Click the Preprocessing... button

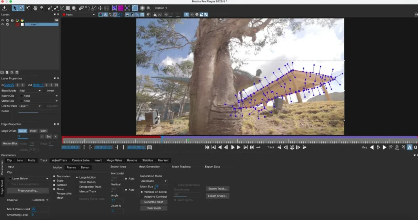pos(28,190)
